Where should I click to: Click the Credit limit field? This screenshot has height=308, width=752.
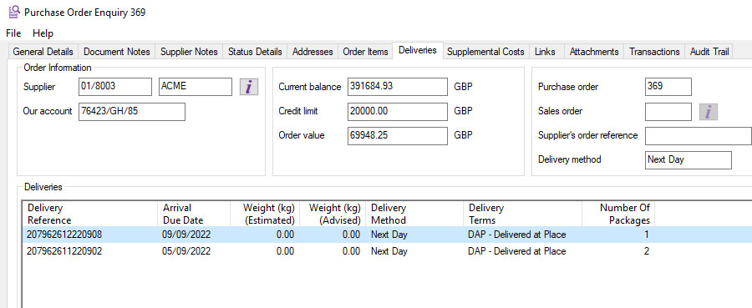point(398,111)
